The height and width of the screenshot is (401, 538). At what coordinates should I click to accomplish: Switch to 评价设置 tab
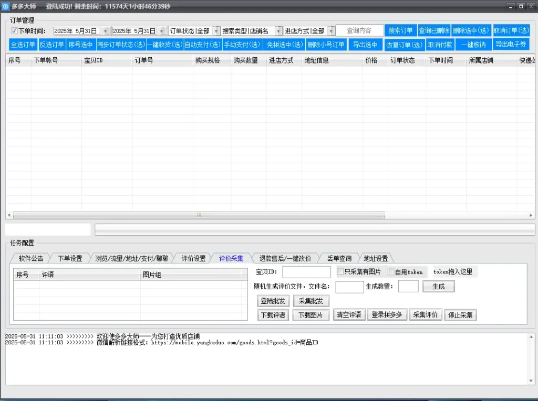pyautogui.click(x=193, y=258)
